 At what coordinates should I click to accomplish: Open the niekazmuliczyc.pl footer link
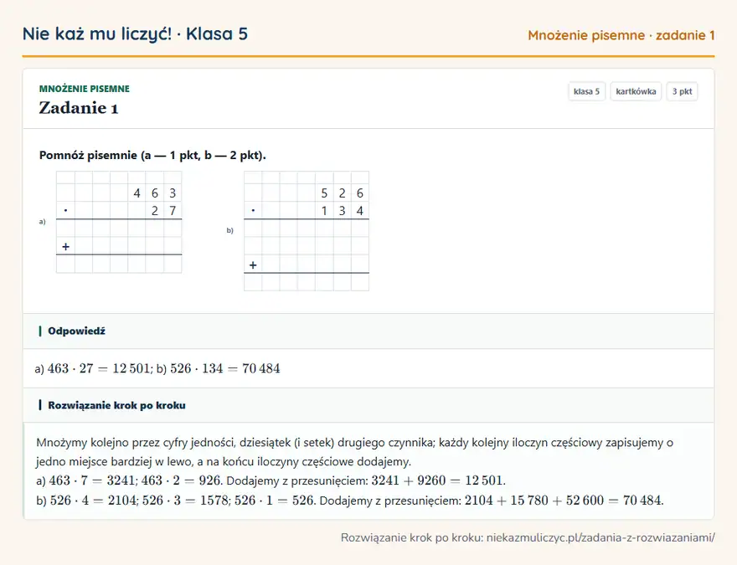600,537
